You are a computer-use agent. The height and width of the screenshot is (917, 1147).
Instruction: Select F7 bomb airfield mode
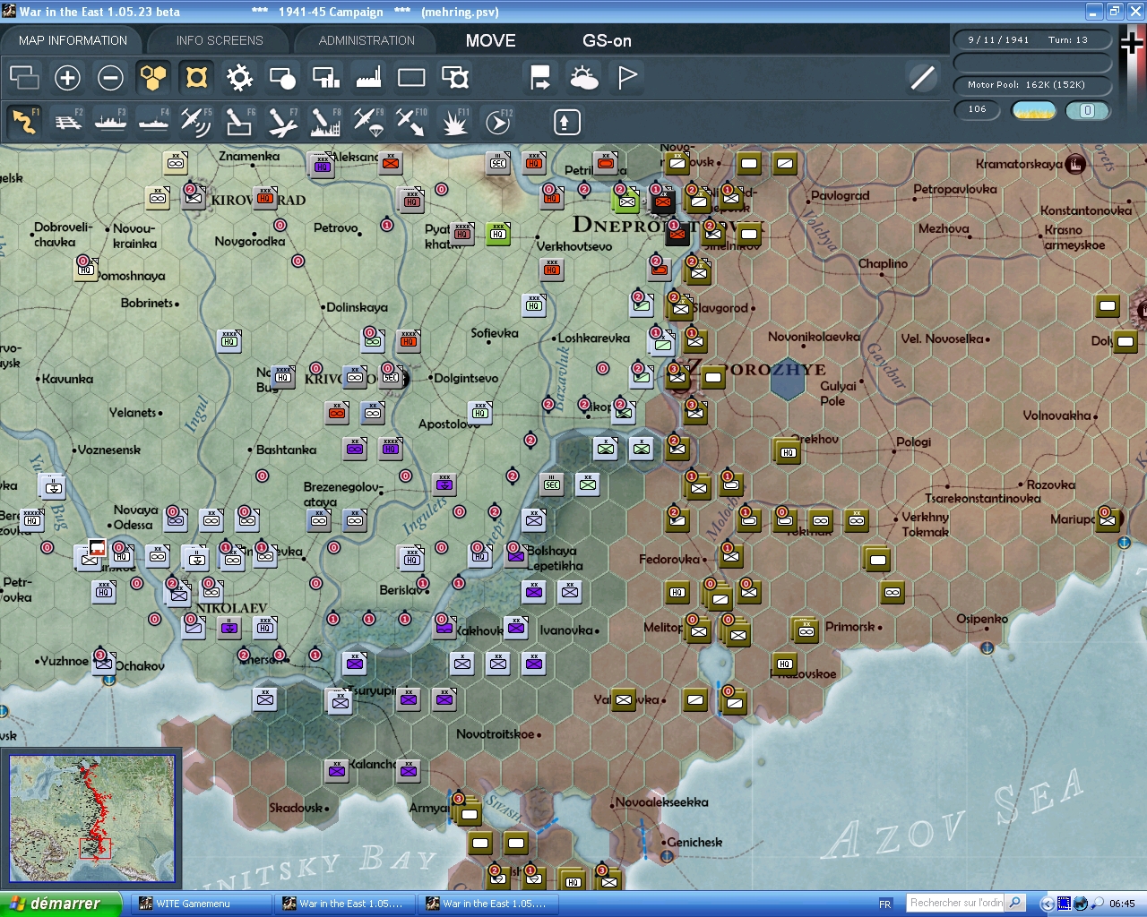pyautogui.click(x=282, y=122)
